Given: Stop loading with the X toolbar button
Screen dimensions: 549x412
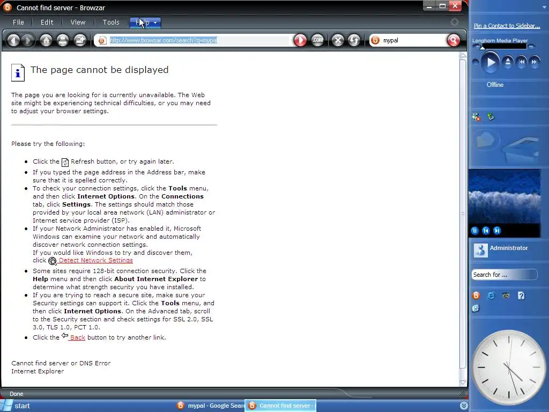Looking at the screenshot, I should 338,40.
